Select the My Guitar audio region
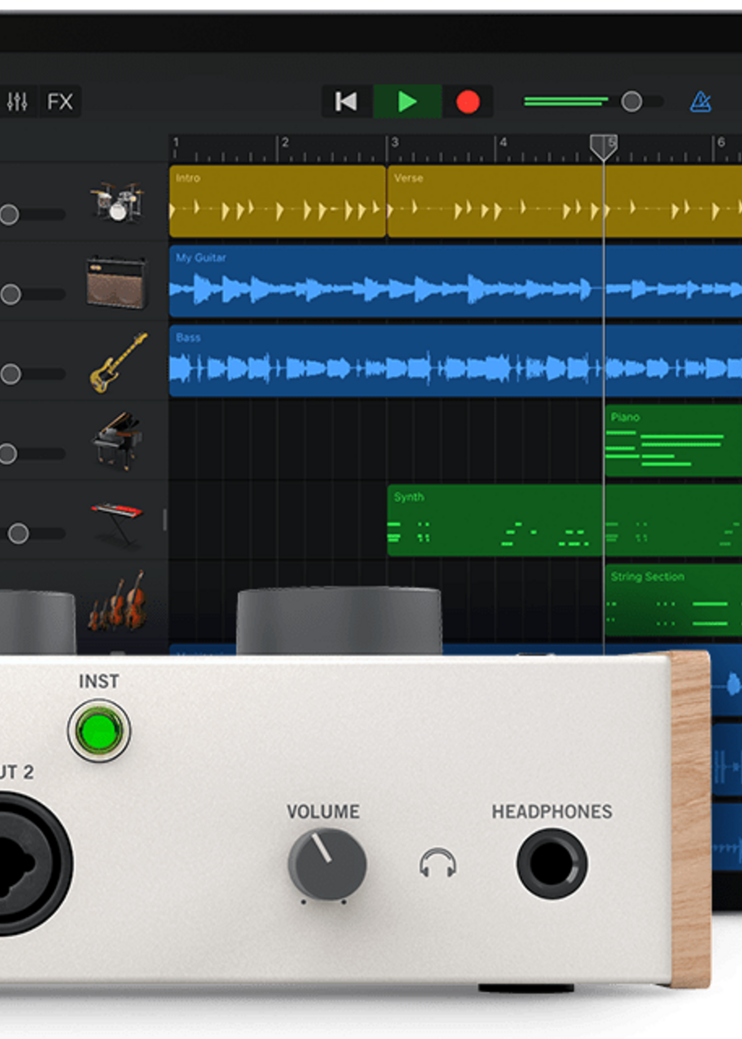 point(455,282)
